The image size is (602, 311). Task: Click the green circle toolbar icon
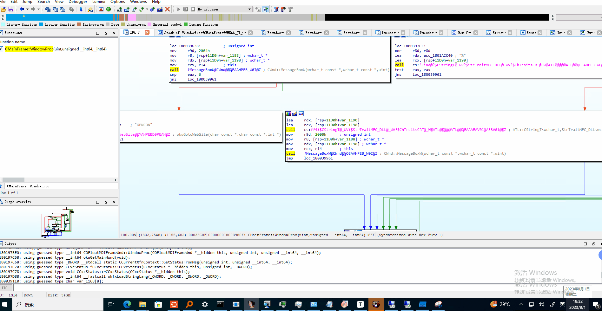(109, 9)
